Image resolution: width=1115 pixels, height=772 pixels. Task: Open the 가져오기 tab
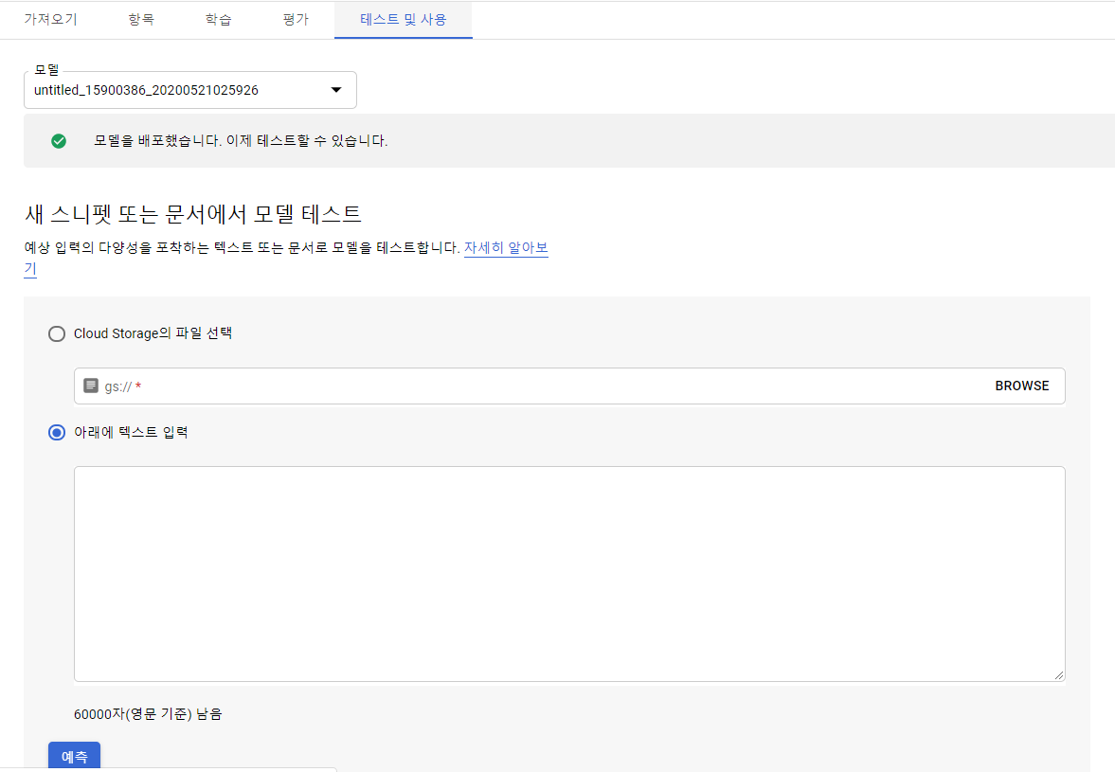[x=50, y=19]
